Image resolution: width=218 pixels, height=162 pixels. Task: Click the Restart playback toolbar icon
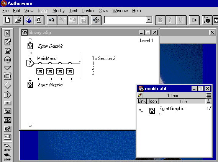[194, 20]
